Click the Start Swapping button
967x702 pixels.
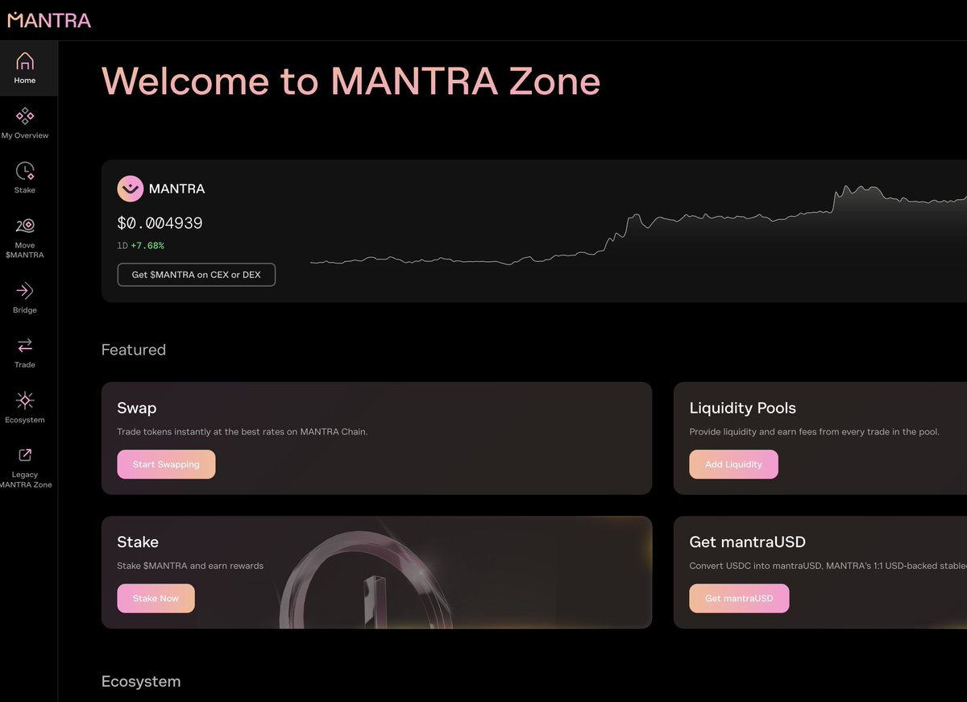tap(166, 464)
